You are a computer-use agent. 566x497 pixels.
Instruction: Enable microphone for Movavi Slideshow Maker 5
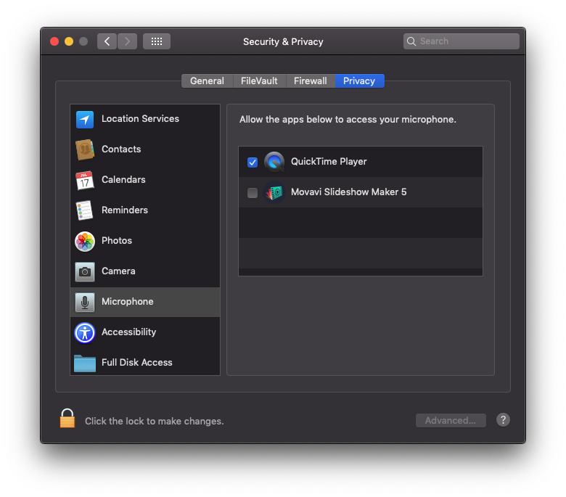pos(253,193)
